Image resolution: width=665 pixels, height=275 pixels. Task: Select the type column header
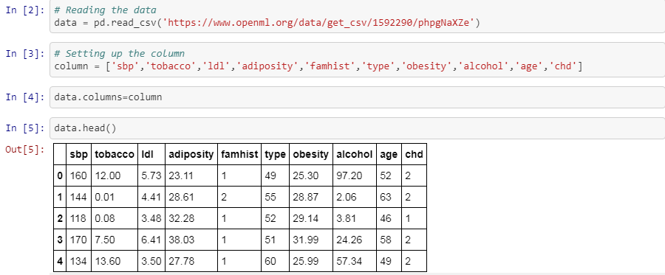(276, 154)
